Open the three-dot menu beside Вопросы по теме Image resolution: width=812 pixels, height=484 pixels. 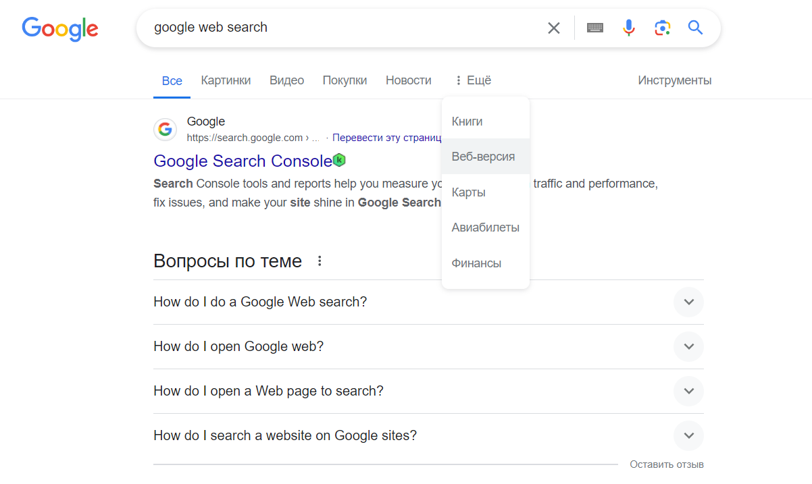coord(320,261)
